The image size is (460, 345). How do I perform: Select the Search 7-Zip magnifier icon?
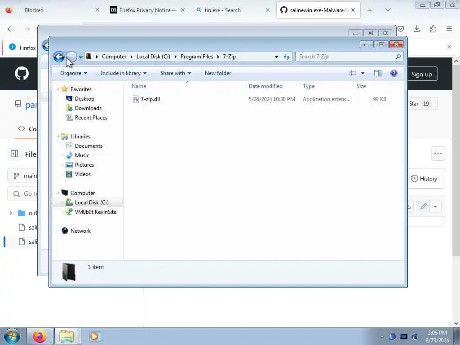click(x=398, y=57)
